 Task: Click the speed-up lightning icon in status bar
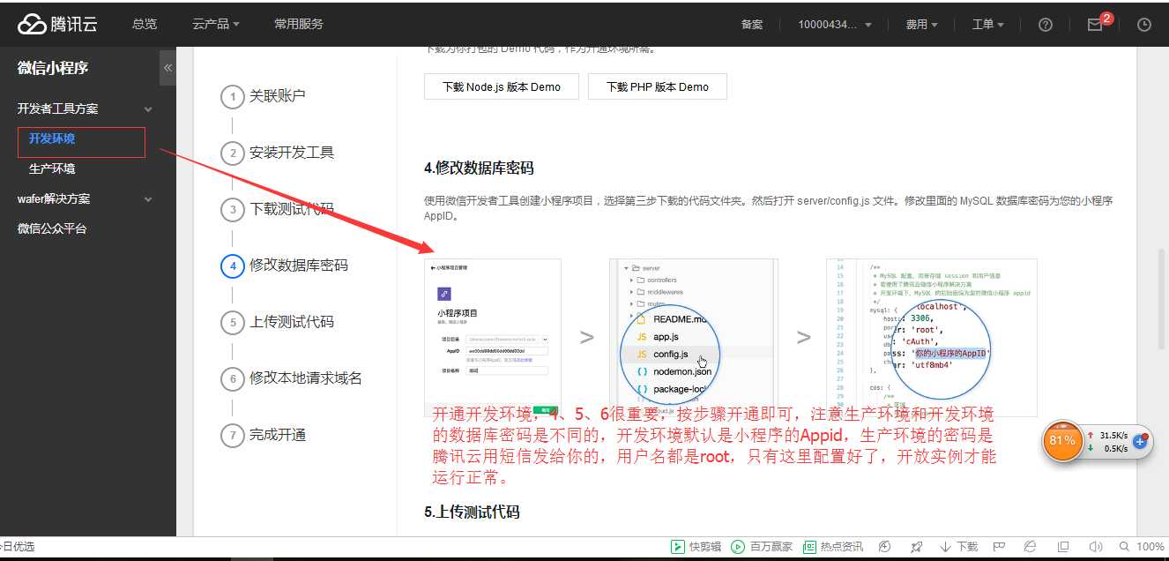[x=885, y=546]
